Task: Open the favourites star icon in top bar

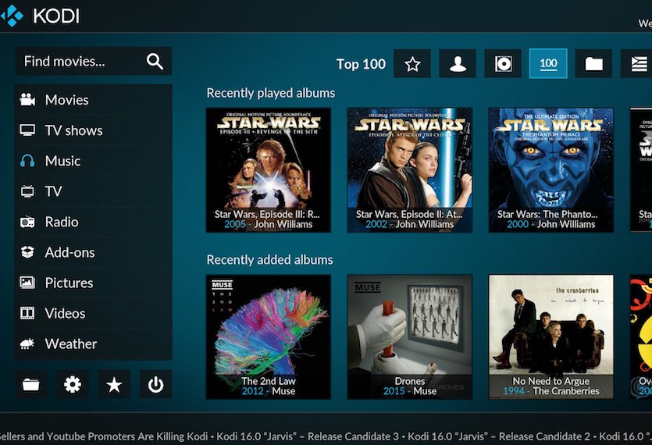Action: pos(412,64)
